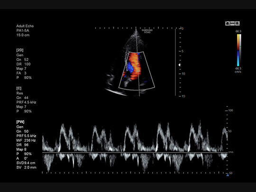Click the spectral Doppler waveform mode icon
Image resolution: width=256 pixels, height=192 pixels.
coord(232,24)
